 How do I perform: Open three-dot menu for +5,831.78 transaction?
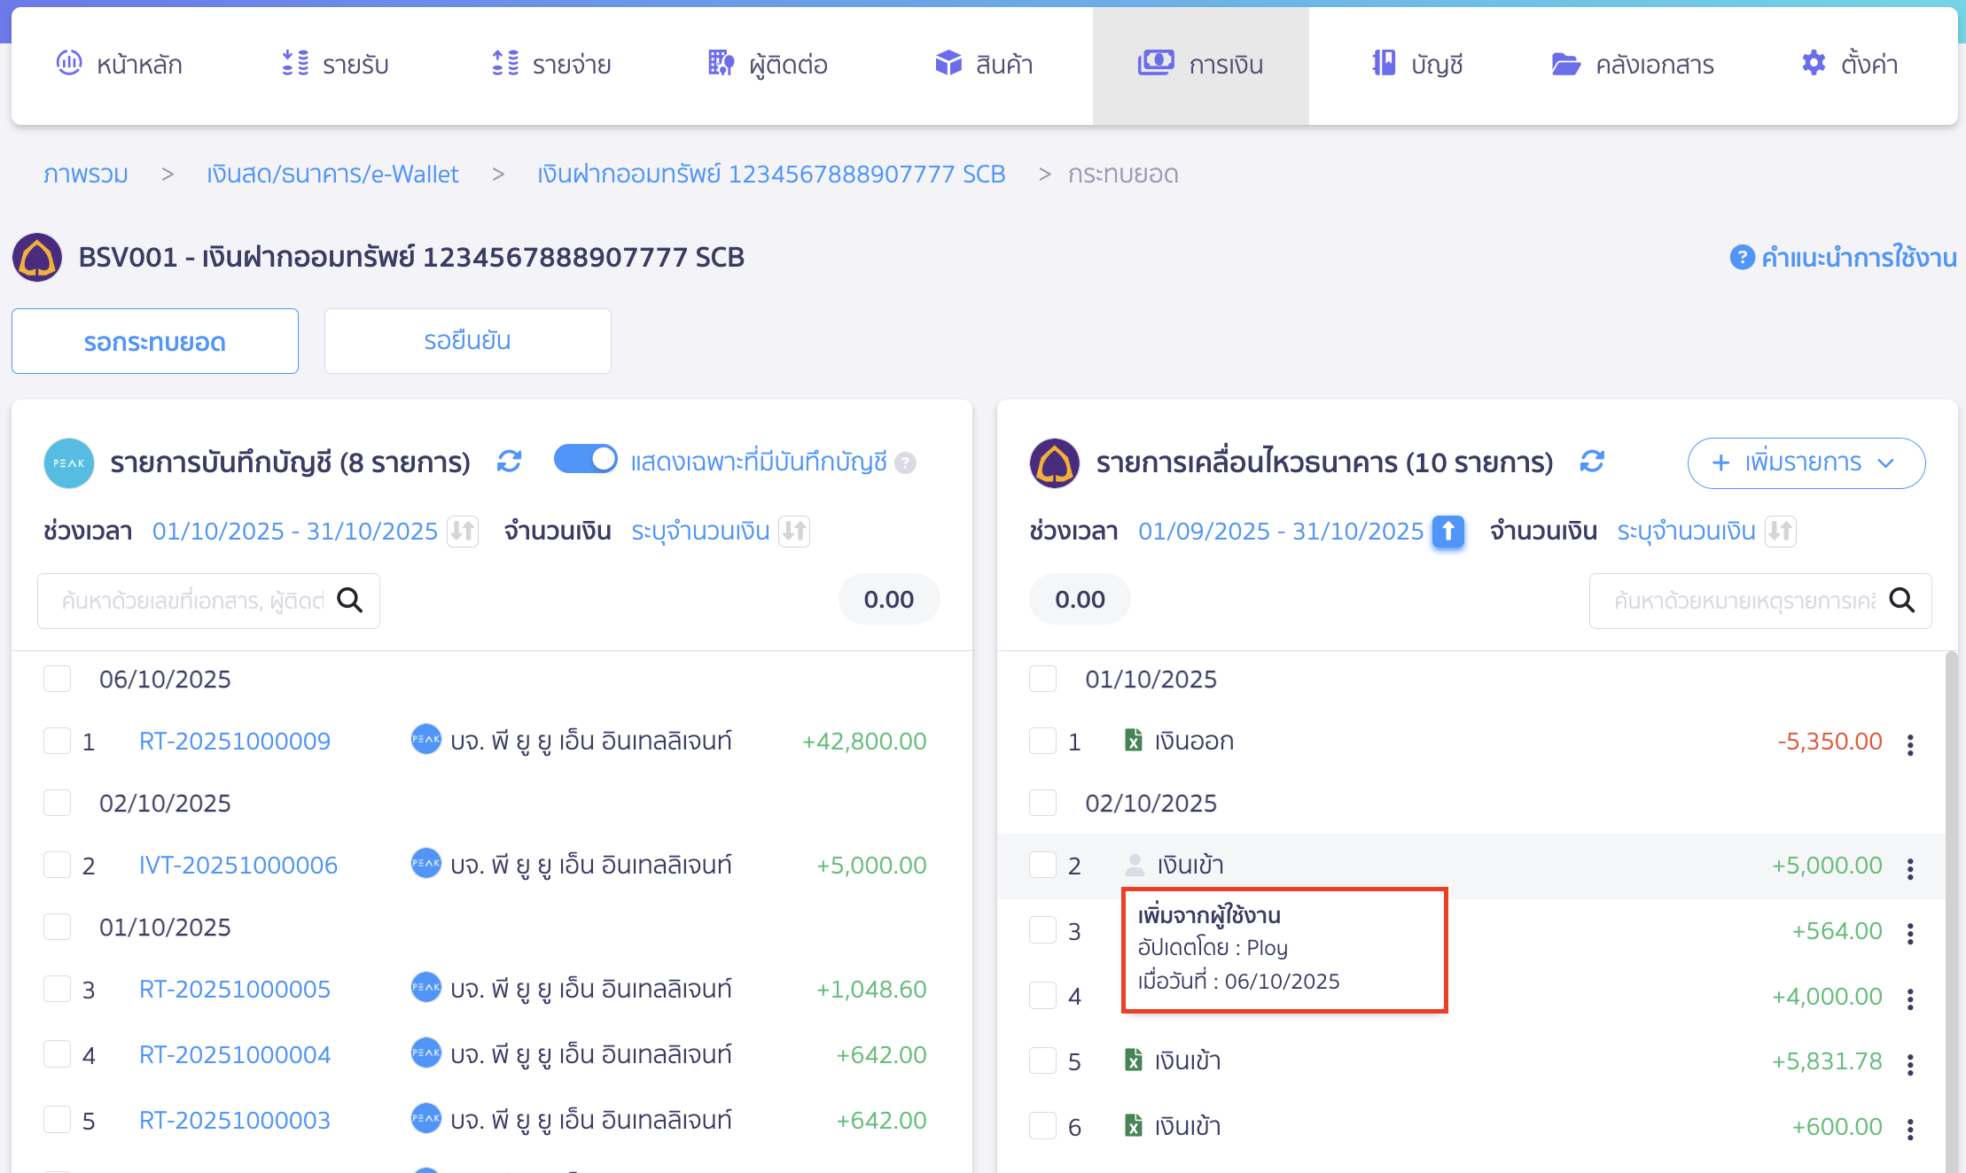point(1910,1064)
